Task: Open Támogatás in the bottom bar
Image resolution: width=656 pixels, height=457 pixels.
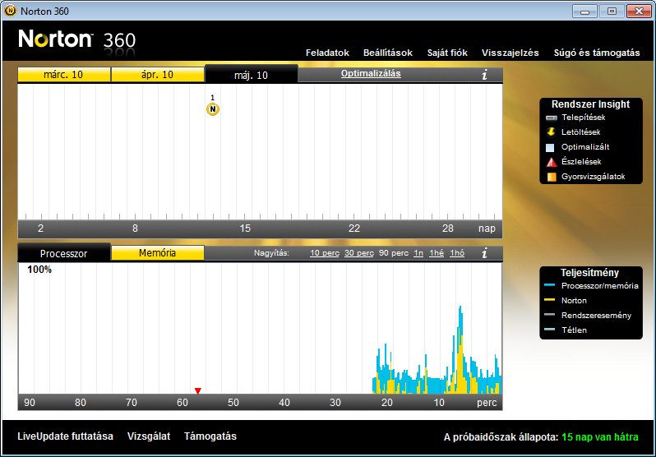Action: tap(210, 436)
